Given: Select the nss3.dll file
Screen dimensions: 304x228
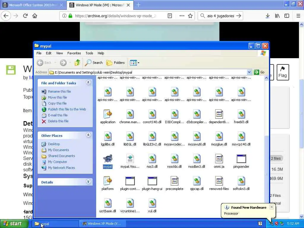Looking at the screenshot, I should (x=152, y=159).
